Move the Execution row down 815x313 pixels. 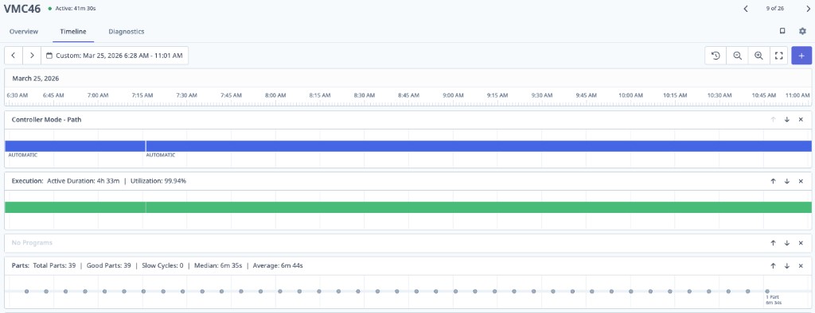tap(787, 181)
